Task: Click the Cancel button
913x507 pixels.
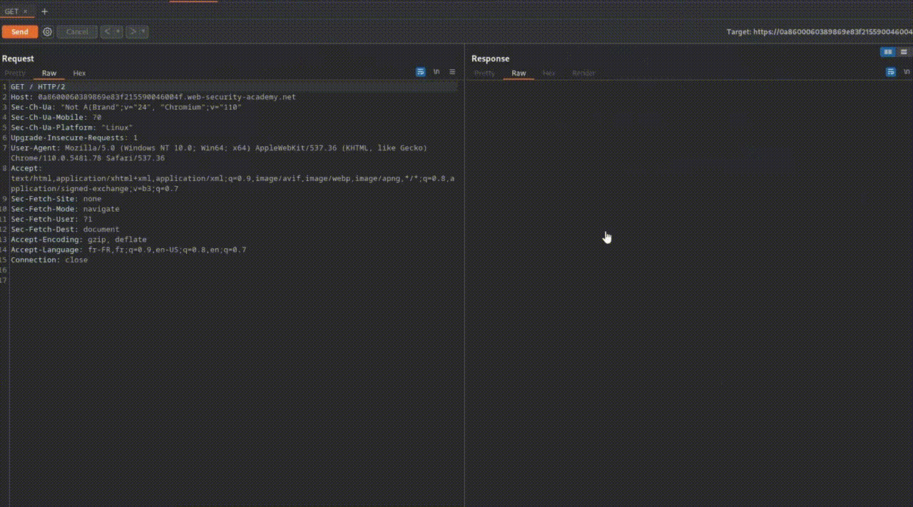Action: coord(77,31)
